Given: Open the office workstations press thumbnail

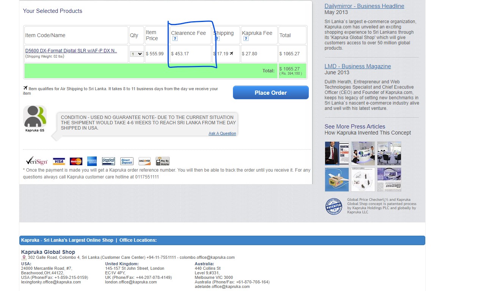Looking at the screenshot, I should (389, 153).
